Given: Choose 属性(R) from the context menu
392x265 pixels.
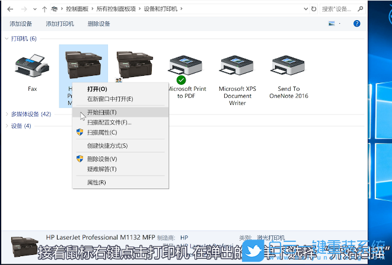Looking at the screenshot, I should coord(120,182).
